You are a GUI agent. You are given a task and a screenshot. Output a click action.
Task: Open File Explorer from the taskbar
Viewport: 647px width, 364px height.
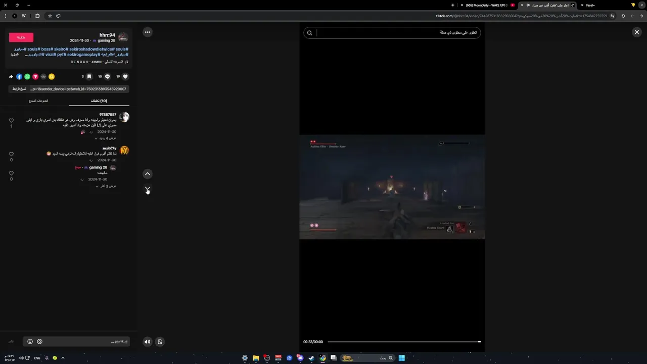click(x=256, y=358)
